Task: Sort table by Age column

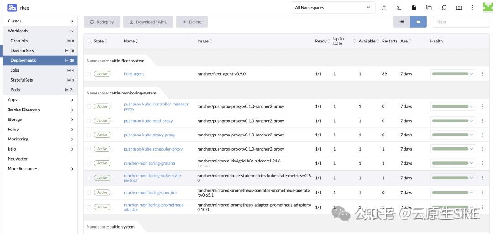Action: (406, 41)
